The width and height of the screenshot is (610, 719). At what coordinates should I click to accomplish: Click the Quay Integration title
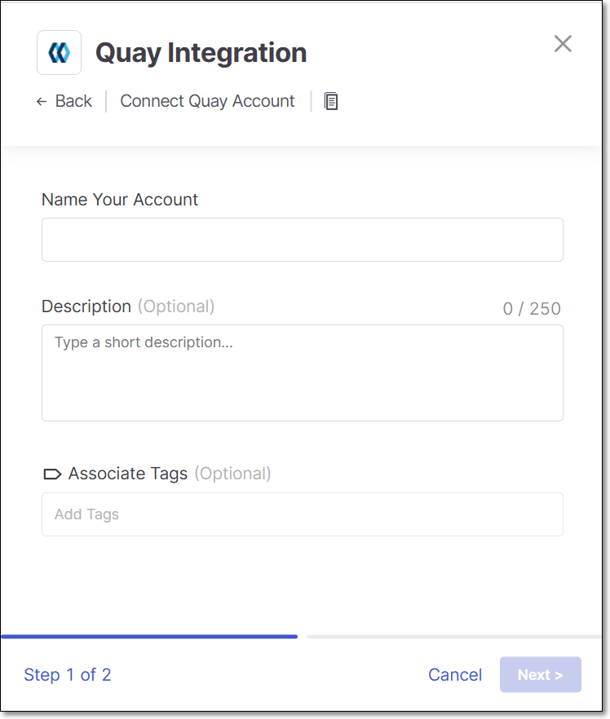point(201,53)
